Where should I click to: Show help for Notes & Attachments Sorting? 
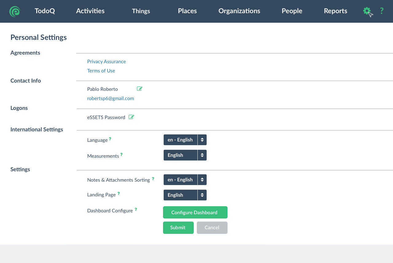coord(153,178)
